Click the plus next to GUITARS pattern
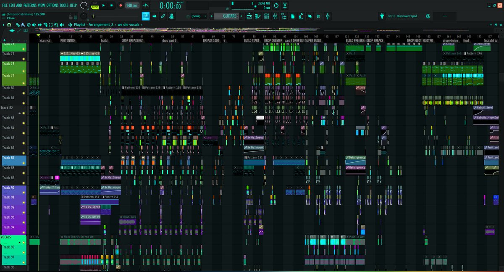Screen dimensions: 504x272 click(241, 16)
